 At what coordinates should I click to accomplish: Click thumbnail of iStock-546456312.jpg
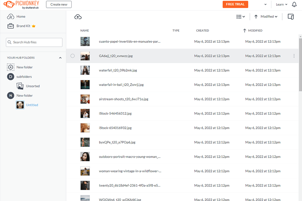coord(85,113)
